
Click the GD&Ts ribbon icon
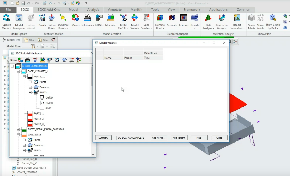pyautogui.click(x=99, y=18)
